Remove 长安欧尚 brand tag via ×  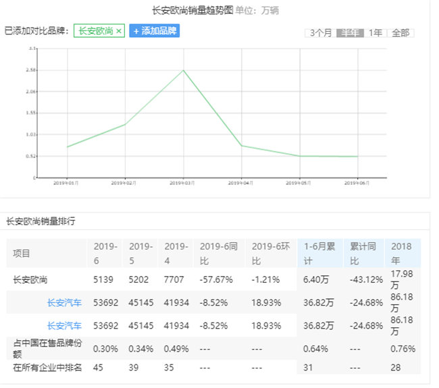(x=119, y=31)
